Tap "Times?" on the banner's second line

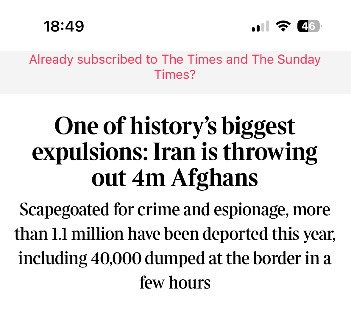coord(175,74)
